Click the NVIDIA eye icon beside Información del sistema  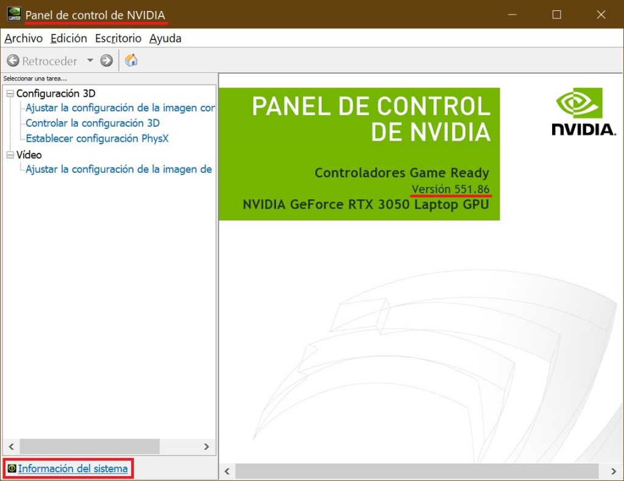pyautogui.click(x=13, y=469)
